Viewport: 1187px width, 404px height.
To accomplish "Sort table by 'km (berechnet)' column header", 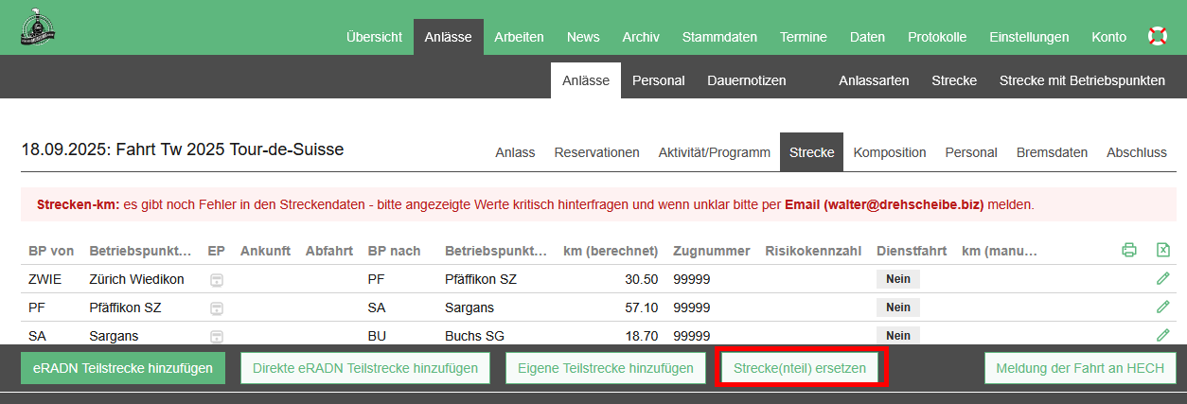I will 610,251.
